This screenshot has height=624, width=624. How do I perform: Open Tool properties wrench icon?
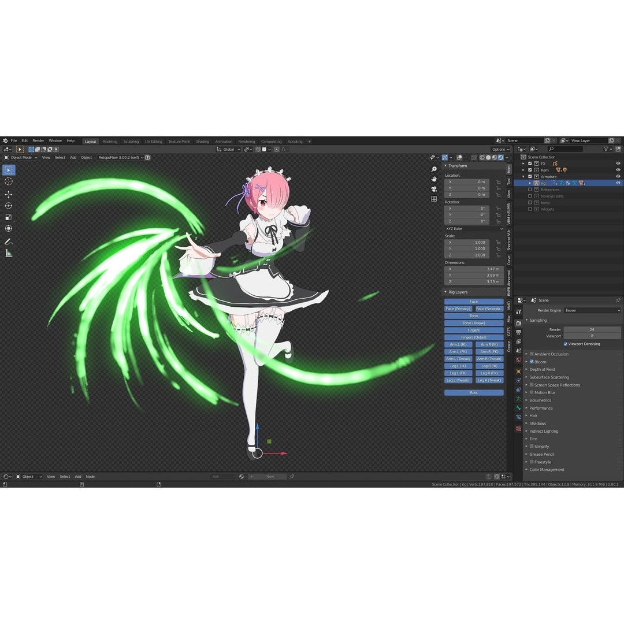(518, 311)
